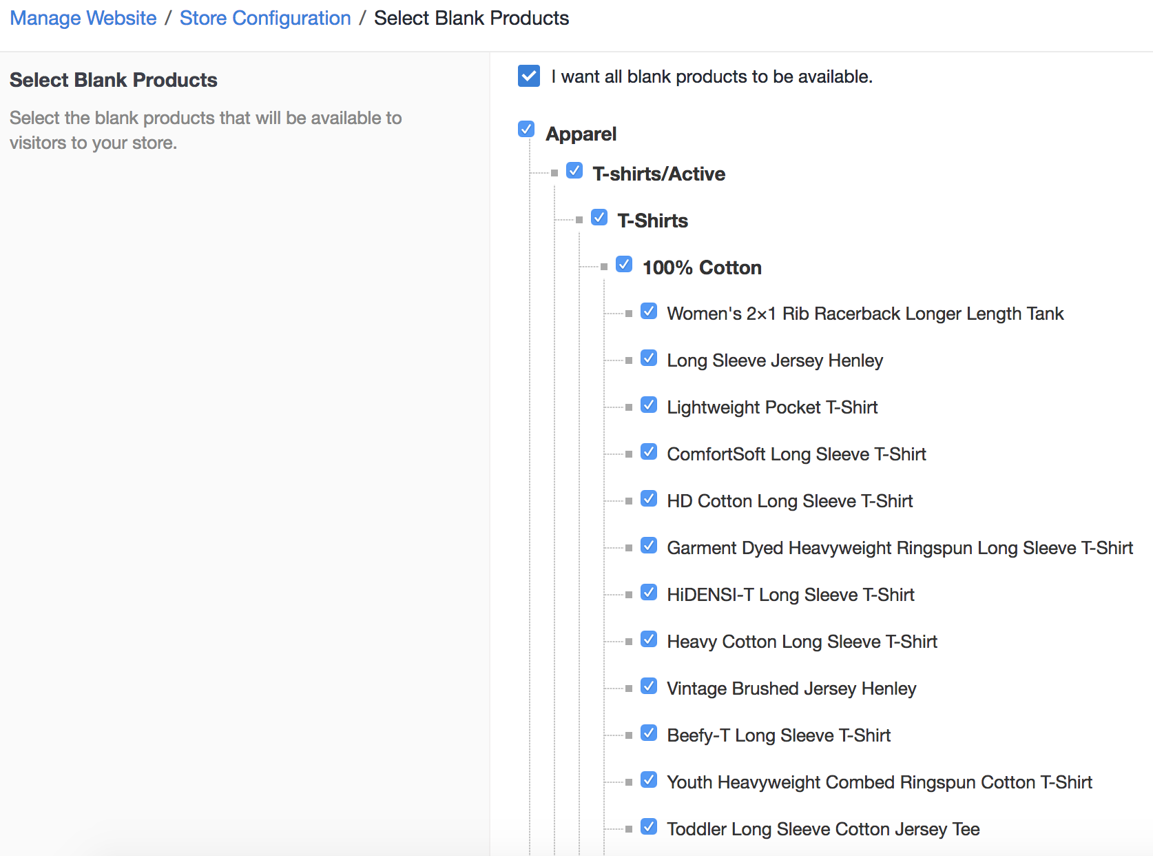
Task: Toggle the T-shirts/Active checkbox
Action: pyautogui.click(x=574, y=170)
